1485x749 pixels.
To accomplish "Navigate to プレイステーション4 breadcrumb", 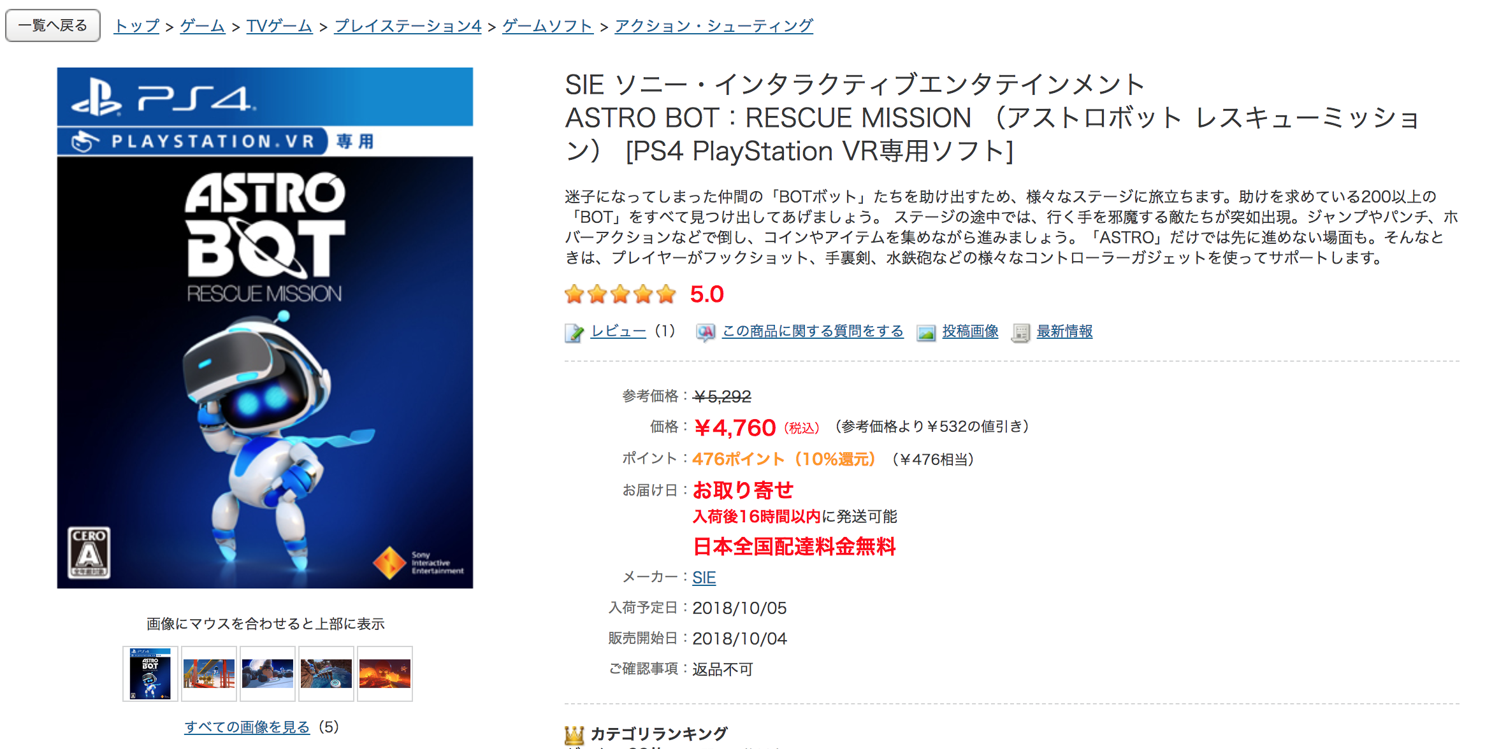I will [x=408, y=26].
